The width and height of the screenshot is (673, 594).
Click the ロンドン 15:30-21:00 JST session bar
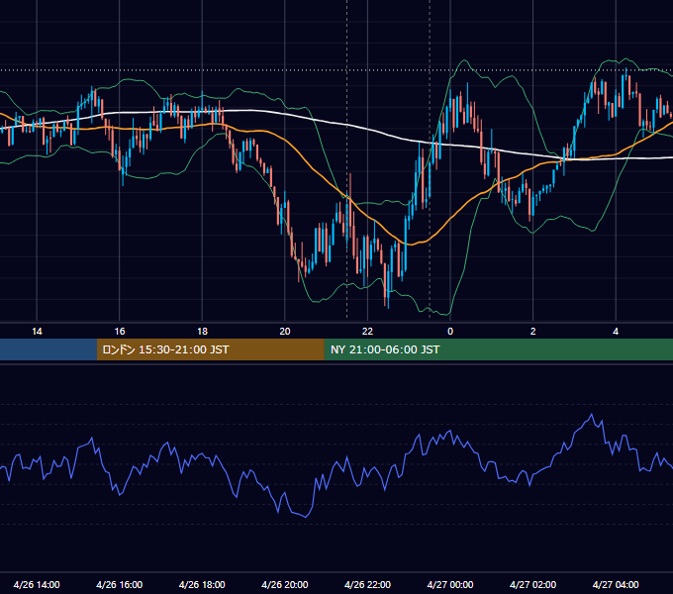(x=210, y=349)
